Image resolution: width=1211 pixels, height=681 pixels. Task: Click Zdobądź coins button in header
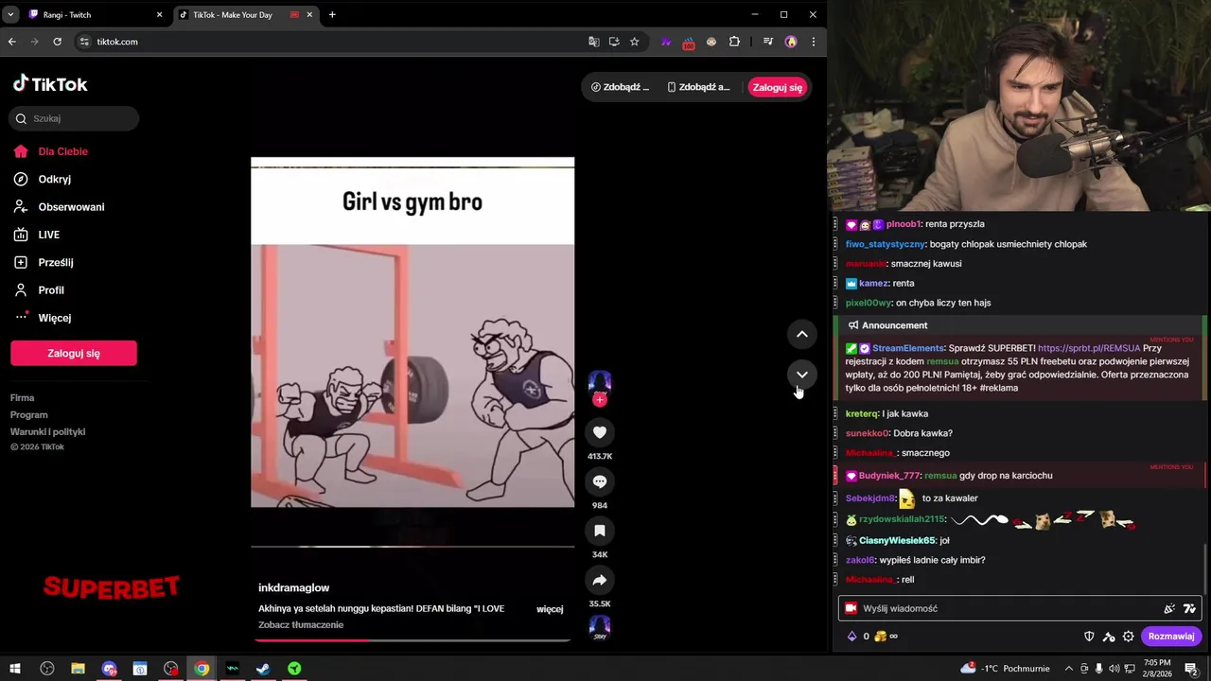tap(621, 87)
